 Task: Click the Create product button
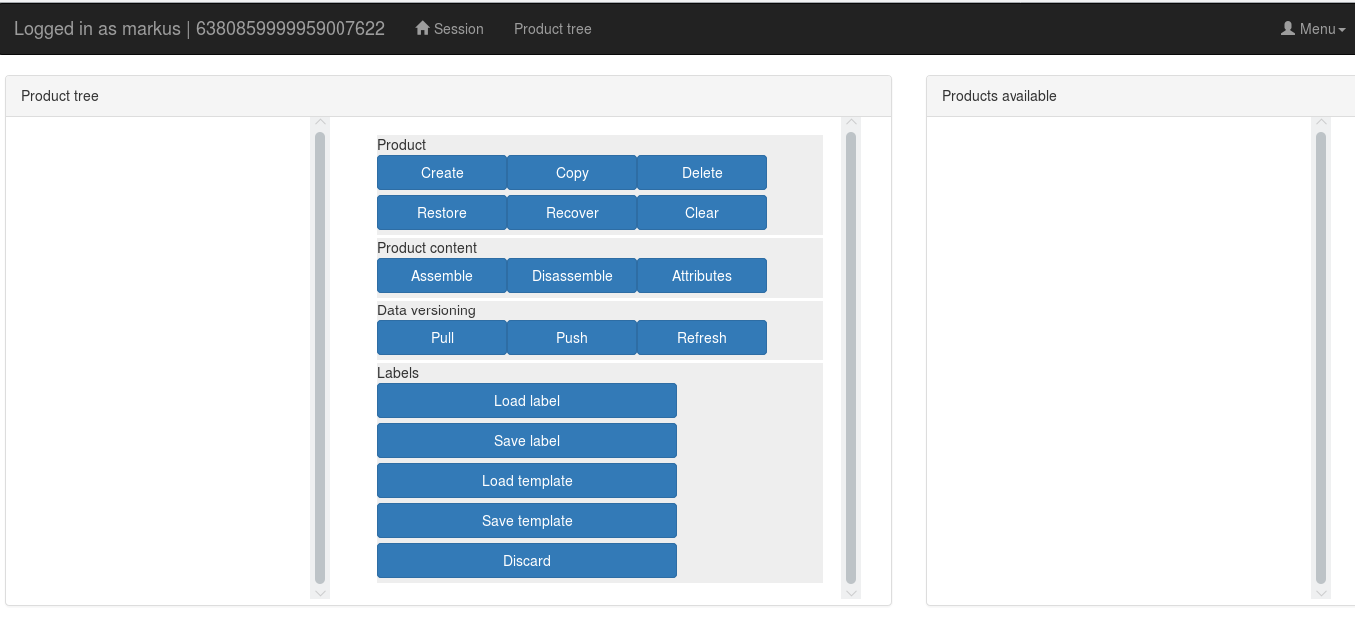pos(442,173)
